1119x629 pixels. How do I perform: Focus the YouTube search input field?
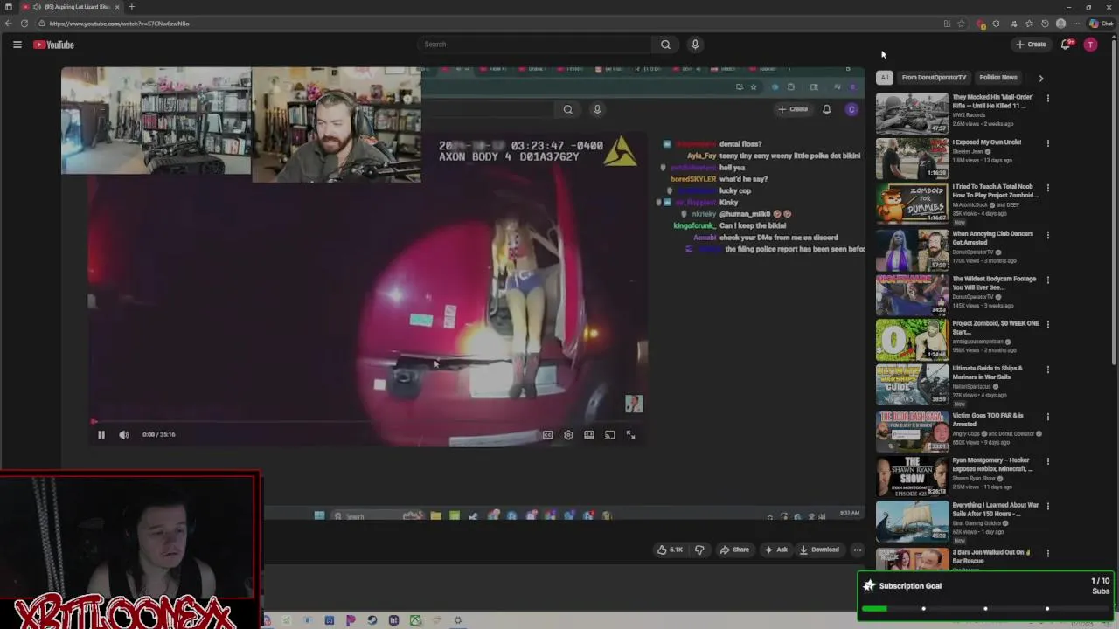click(534, 45)
